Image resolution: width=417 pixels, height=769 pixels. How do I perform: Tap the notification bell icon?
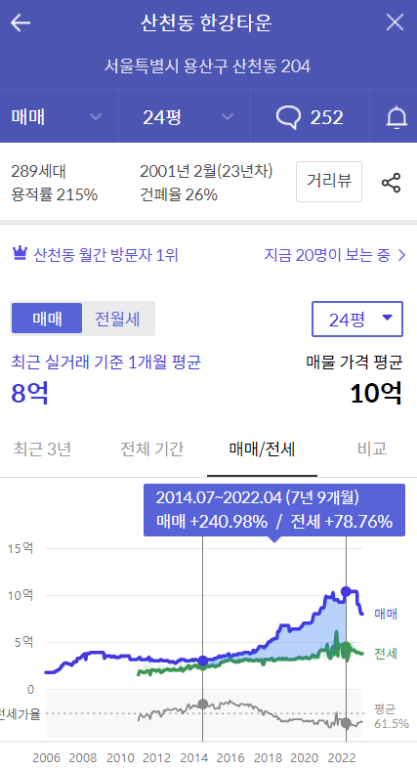coord(396,117)
